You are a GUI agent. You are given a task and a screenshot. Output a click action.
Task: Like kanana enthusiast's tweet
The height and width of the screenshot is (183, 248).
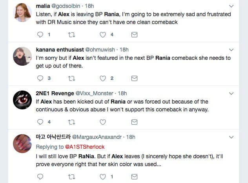click(102, 78)
